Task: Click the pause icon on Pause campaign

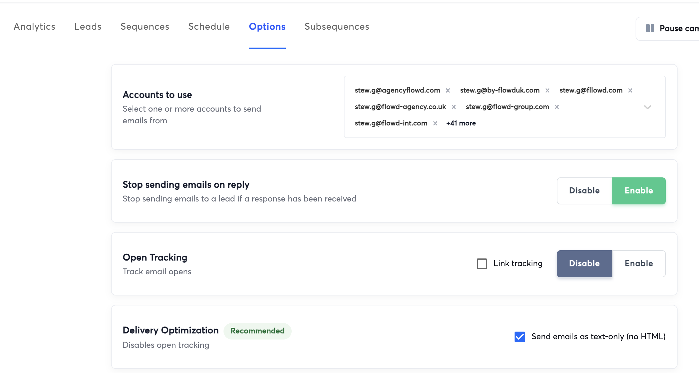Action: point(650,28)
